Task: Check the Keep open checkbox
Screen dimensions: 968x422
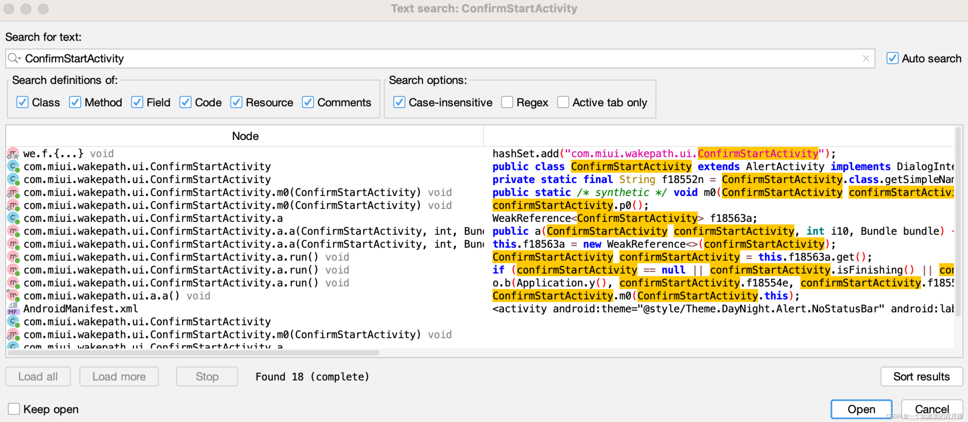Action: tap(14, 409)
